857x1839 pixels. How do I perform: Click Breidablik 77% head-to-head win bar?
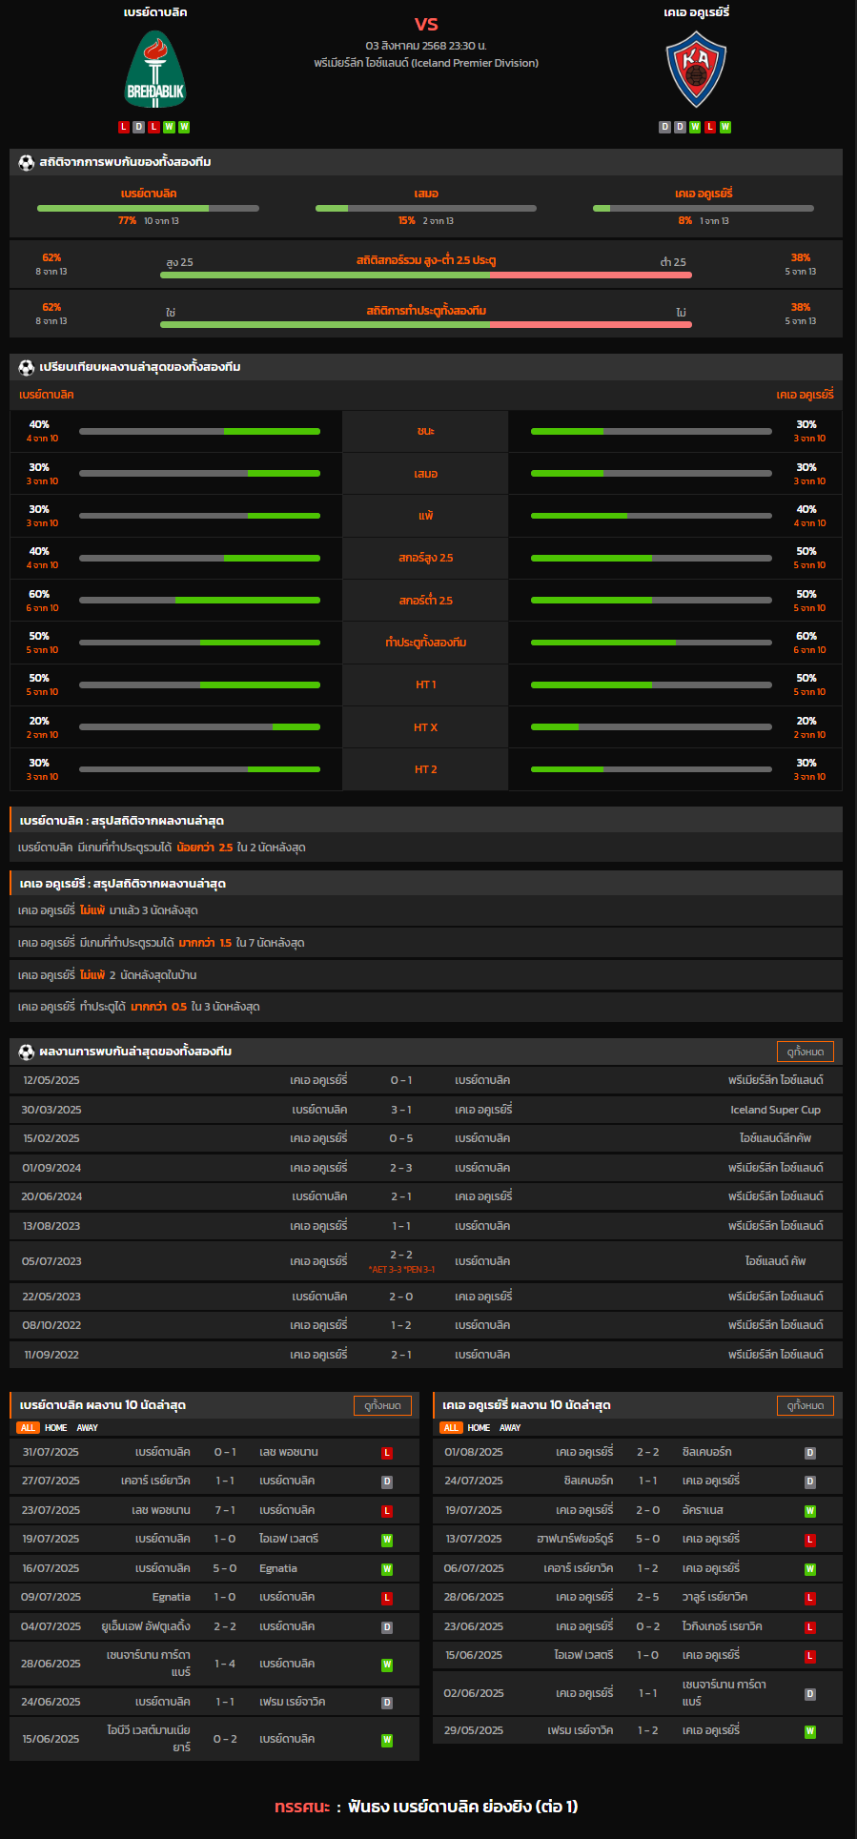148,208
